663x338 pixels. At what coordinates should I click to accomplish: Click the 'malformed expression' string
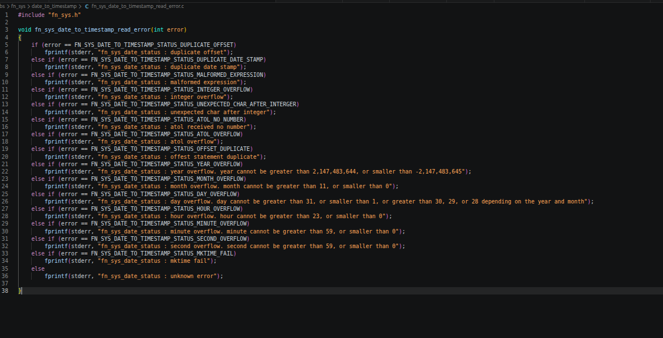(170, 82)
